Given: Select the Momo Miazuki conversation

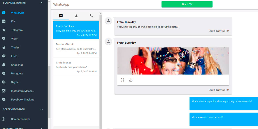Looking at the screenshot, I should [x=76, y=49].
